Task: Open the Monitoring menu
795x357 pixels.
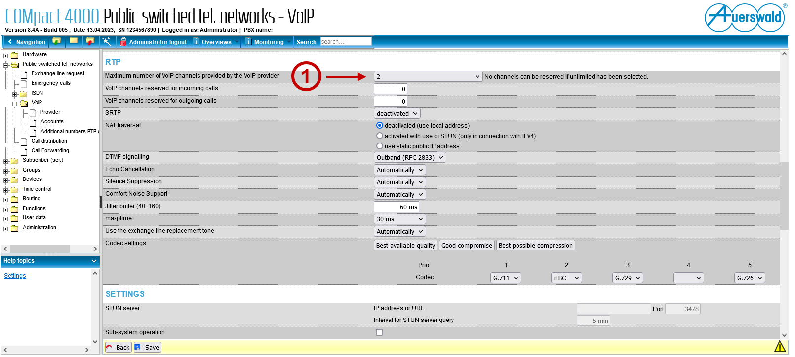Action: point(269,42)
